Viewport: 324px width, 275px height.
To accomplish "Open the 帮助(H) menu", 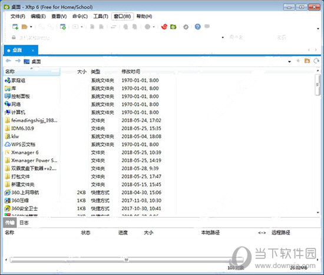I will click(144, 16).
